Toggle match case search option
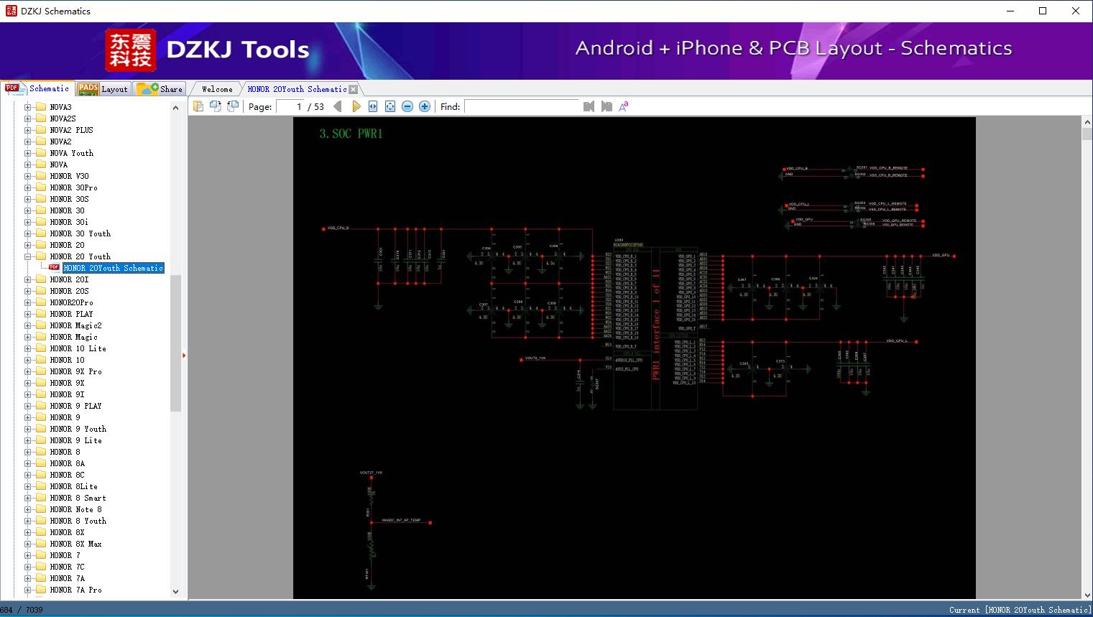 click(x=624, y=106)
